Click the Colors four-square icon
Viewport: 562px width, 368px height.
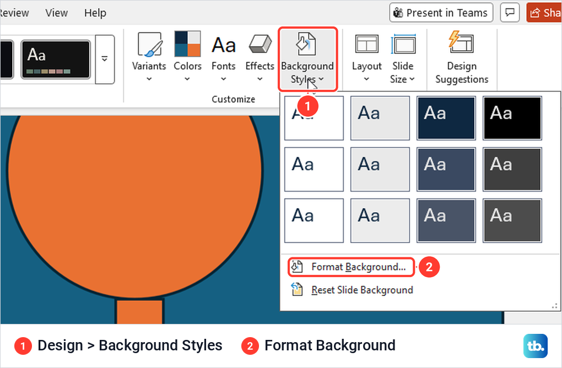[187, 44]
